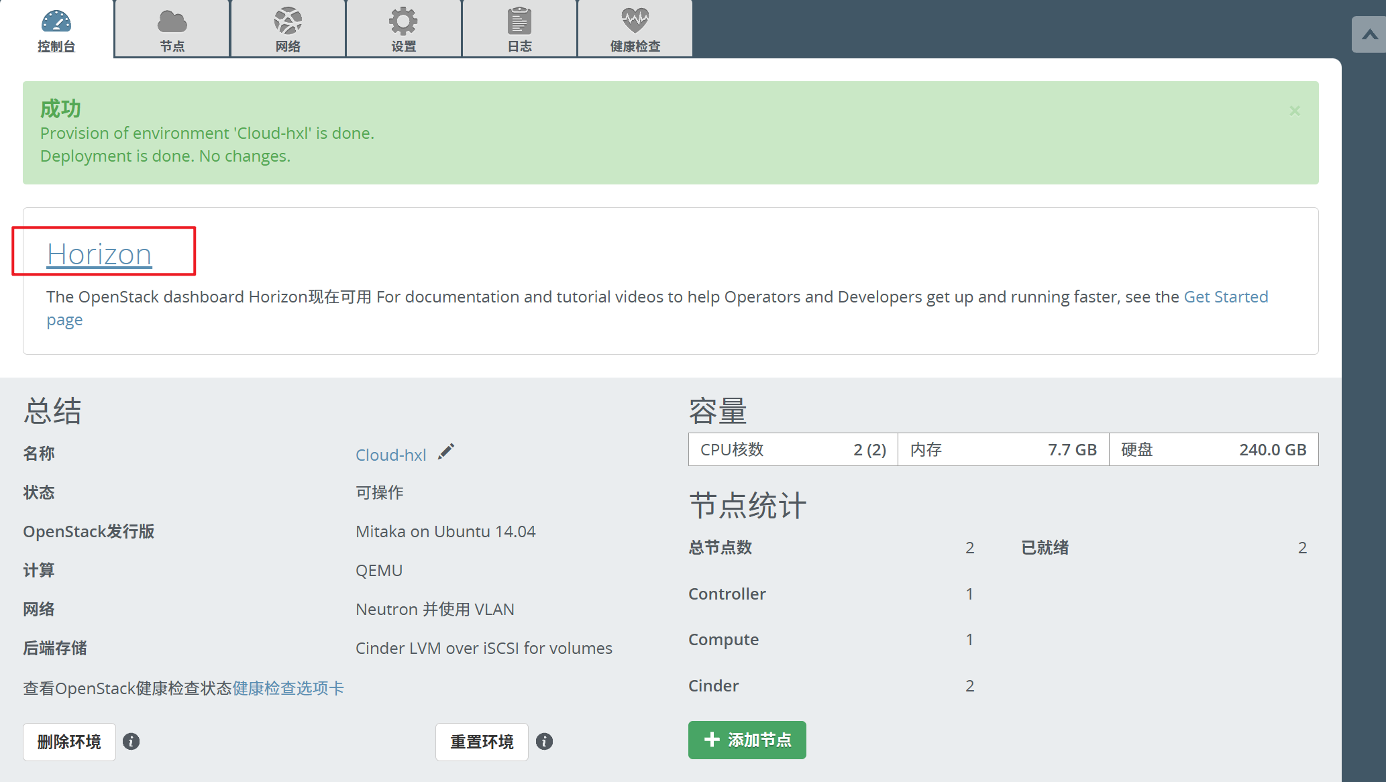Click the cloud icon on nodes tab
This screenshot has height=782, width=1386.
pyautogui.click(x=172, y=21)
